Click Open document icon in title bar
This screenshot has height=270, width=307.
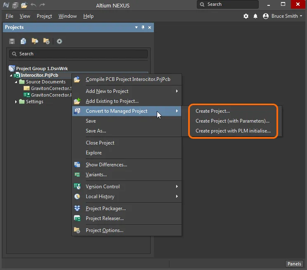24,5
